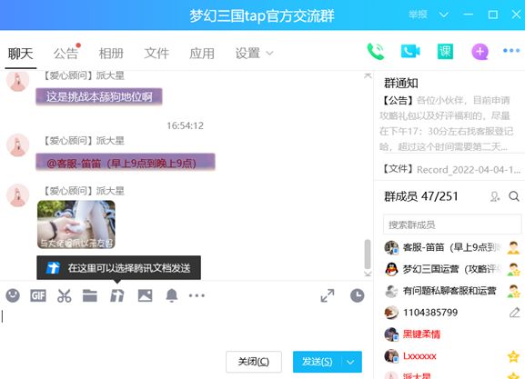525x379 pixels.
Task: Switch to the 公告 tab
Action: (66, 54)
